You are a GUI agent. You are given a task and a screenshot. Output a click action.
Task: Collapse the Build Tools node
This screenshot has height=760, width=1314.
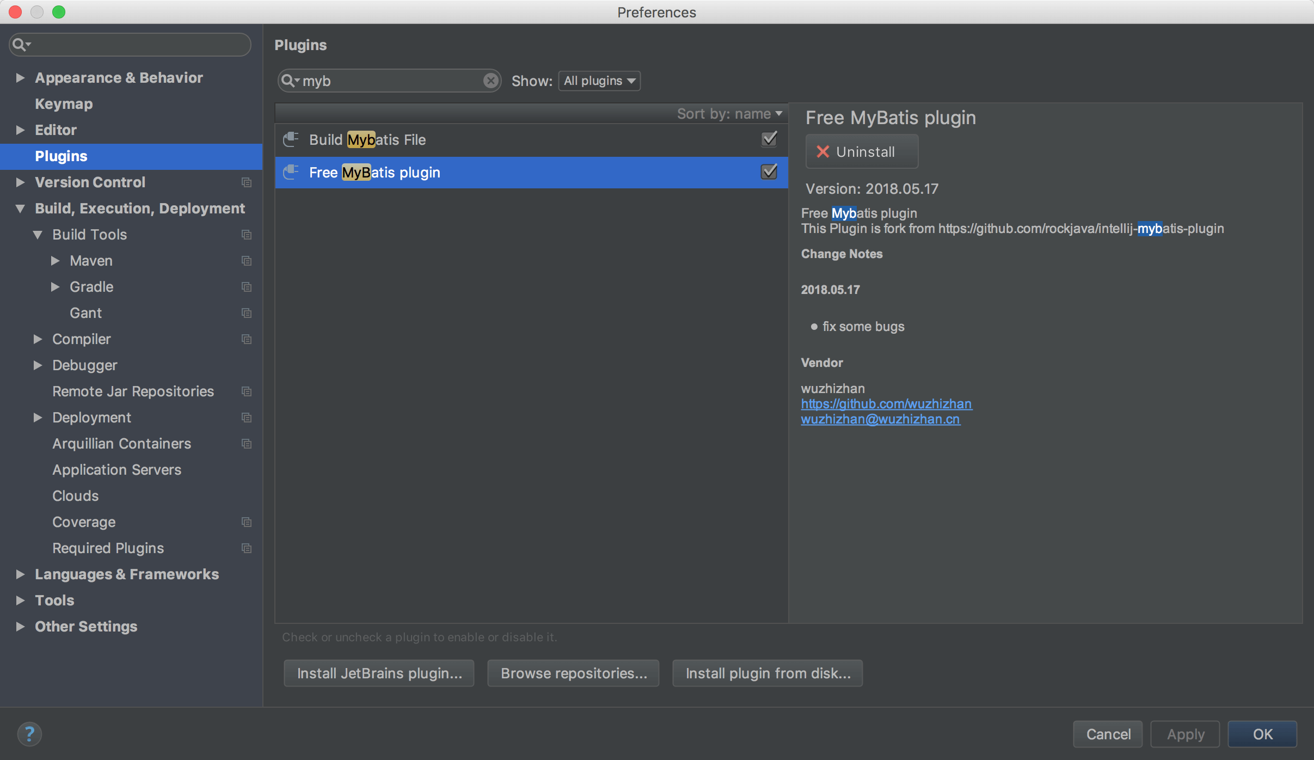(x=38, y=235)
